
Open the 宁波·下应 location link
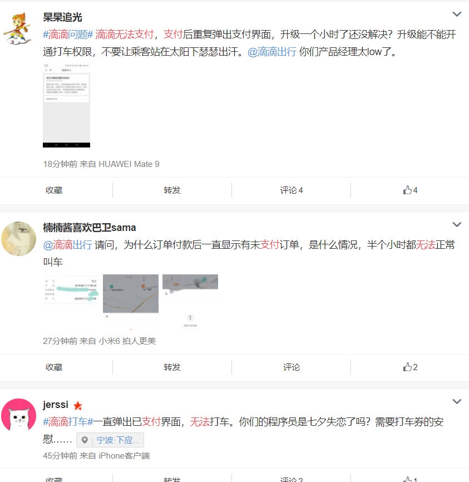click(x=118, y=440)
